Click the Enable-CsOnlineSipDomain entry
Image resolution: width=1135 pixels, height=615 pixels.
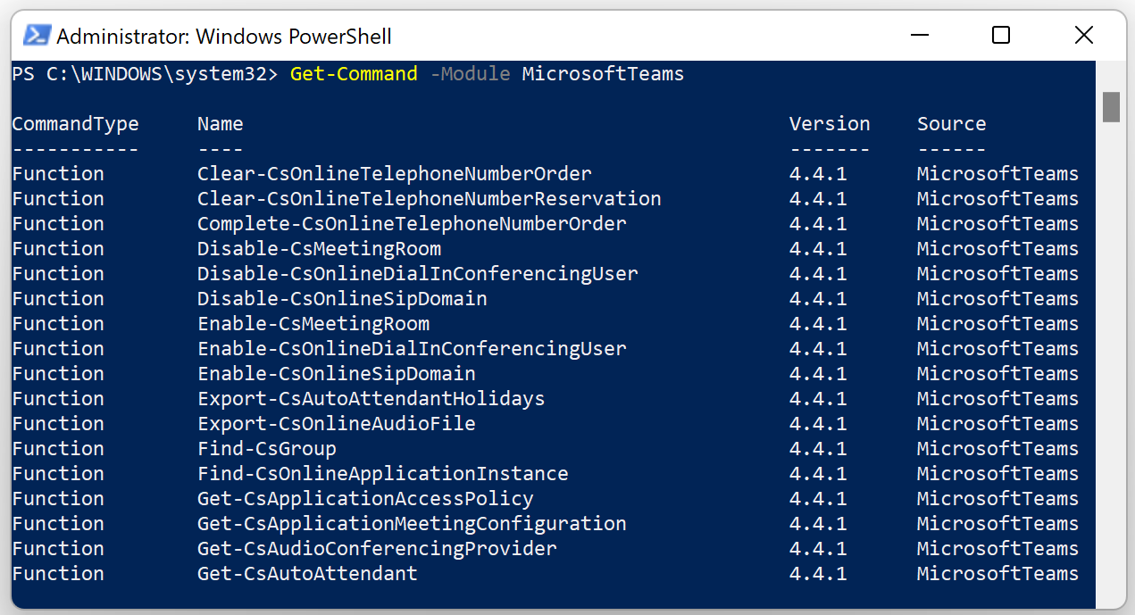(x=336, y=373)
